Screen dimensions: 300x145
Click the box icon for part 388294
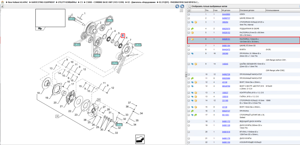pos(196,22)
